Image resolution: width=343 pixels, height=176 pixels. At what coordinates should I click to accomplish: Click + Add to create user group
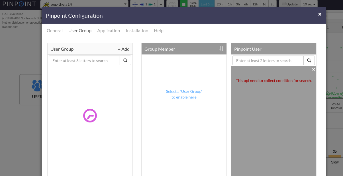click(124, 49)
